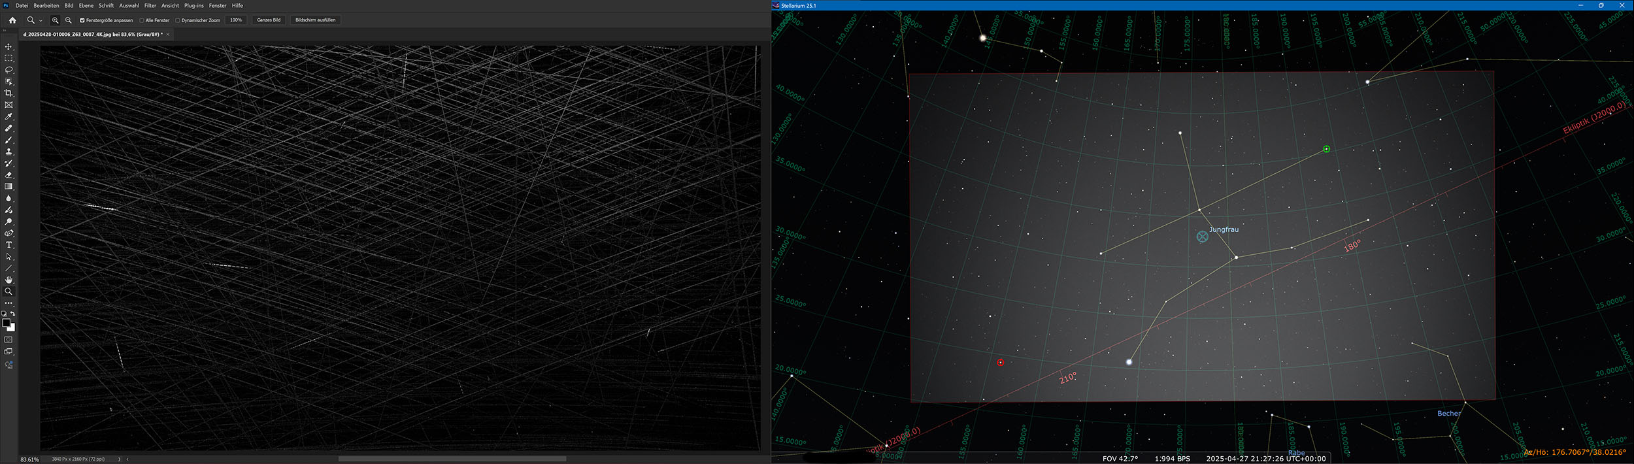Uncheck 'Fenstergröße anpassen' checkbox
The width and height of the screenshot is (1634, 464).
pyautogui.click(x=82, y=20)
